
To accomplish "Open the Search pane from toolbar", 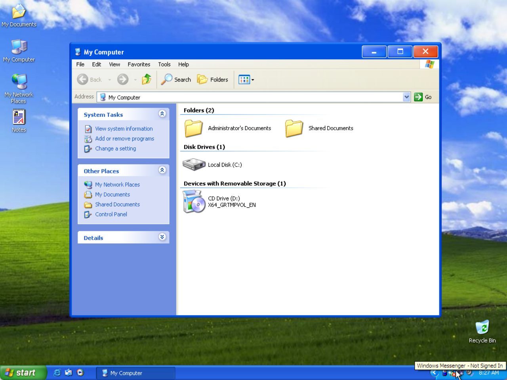I will pos(176,80).
